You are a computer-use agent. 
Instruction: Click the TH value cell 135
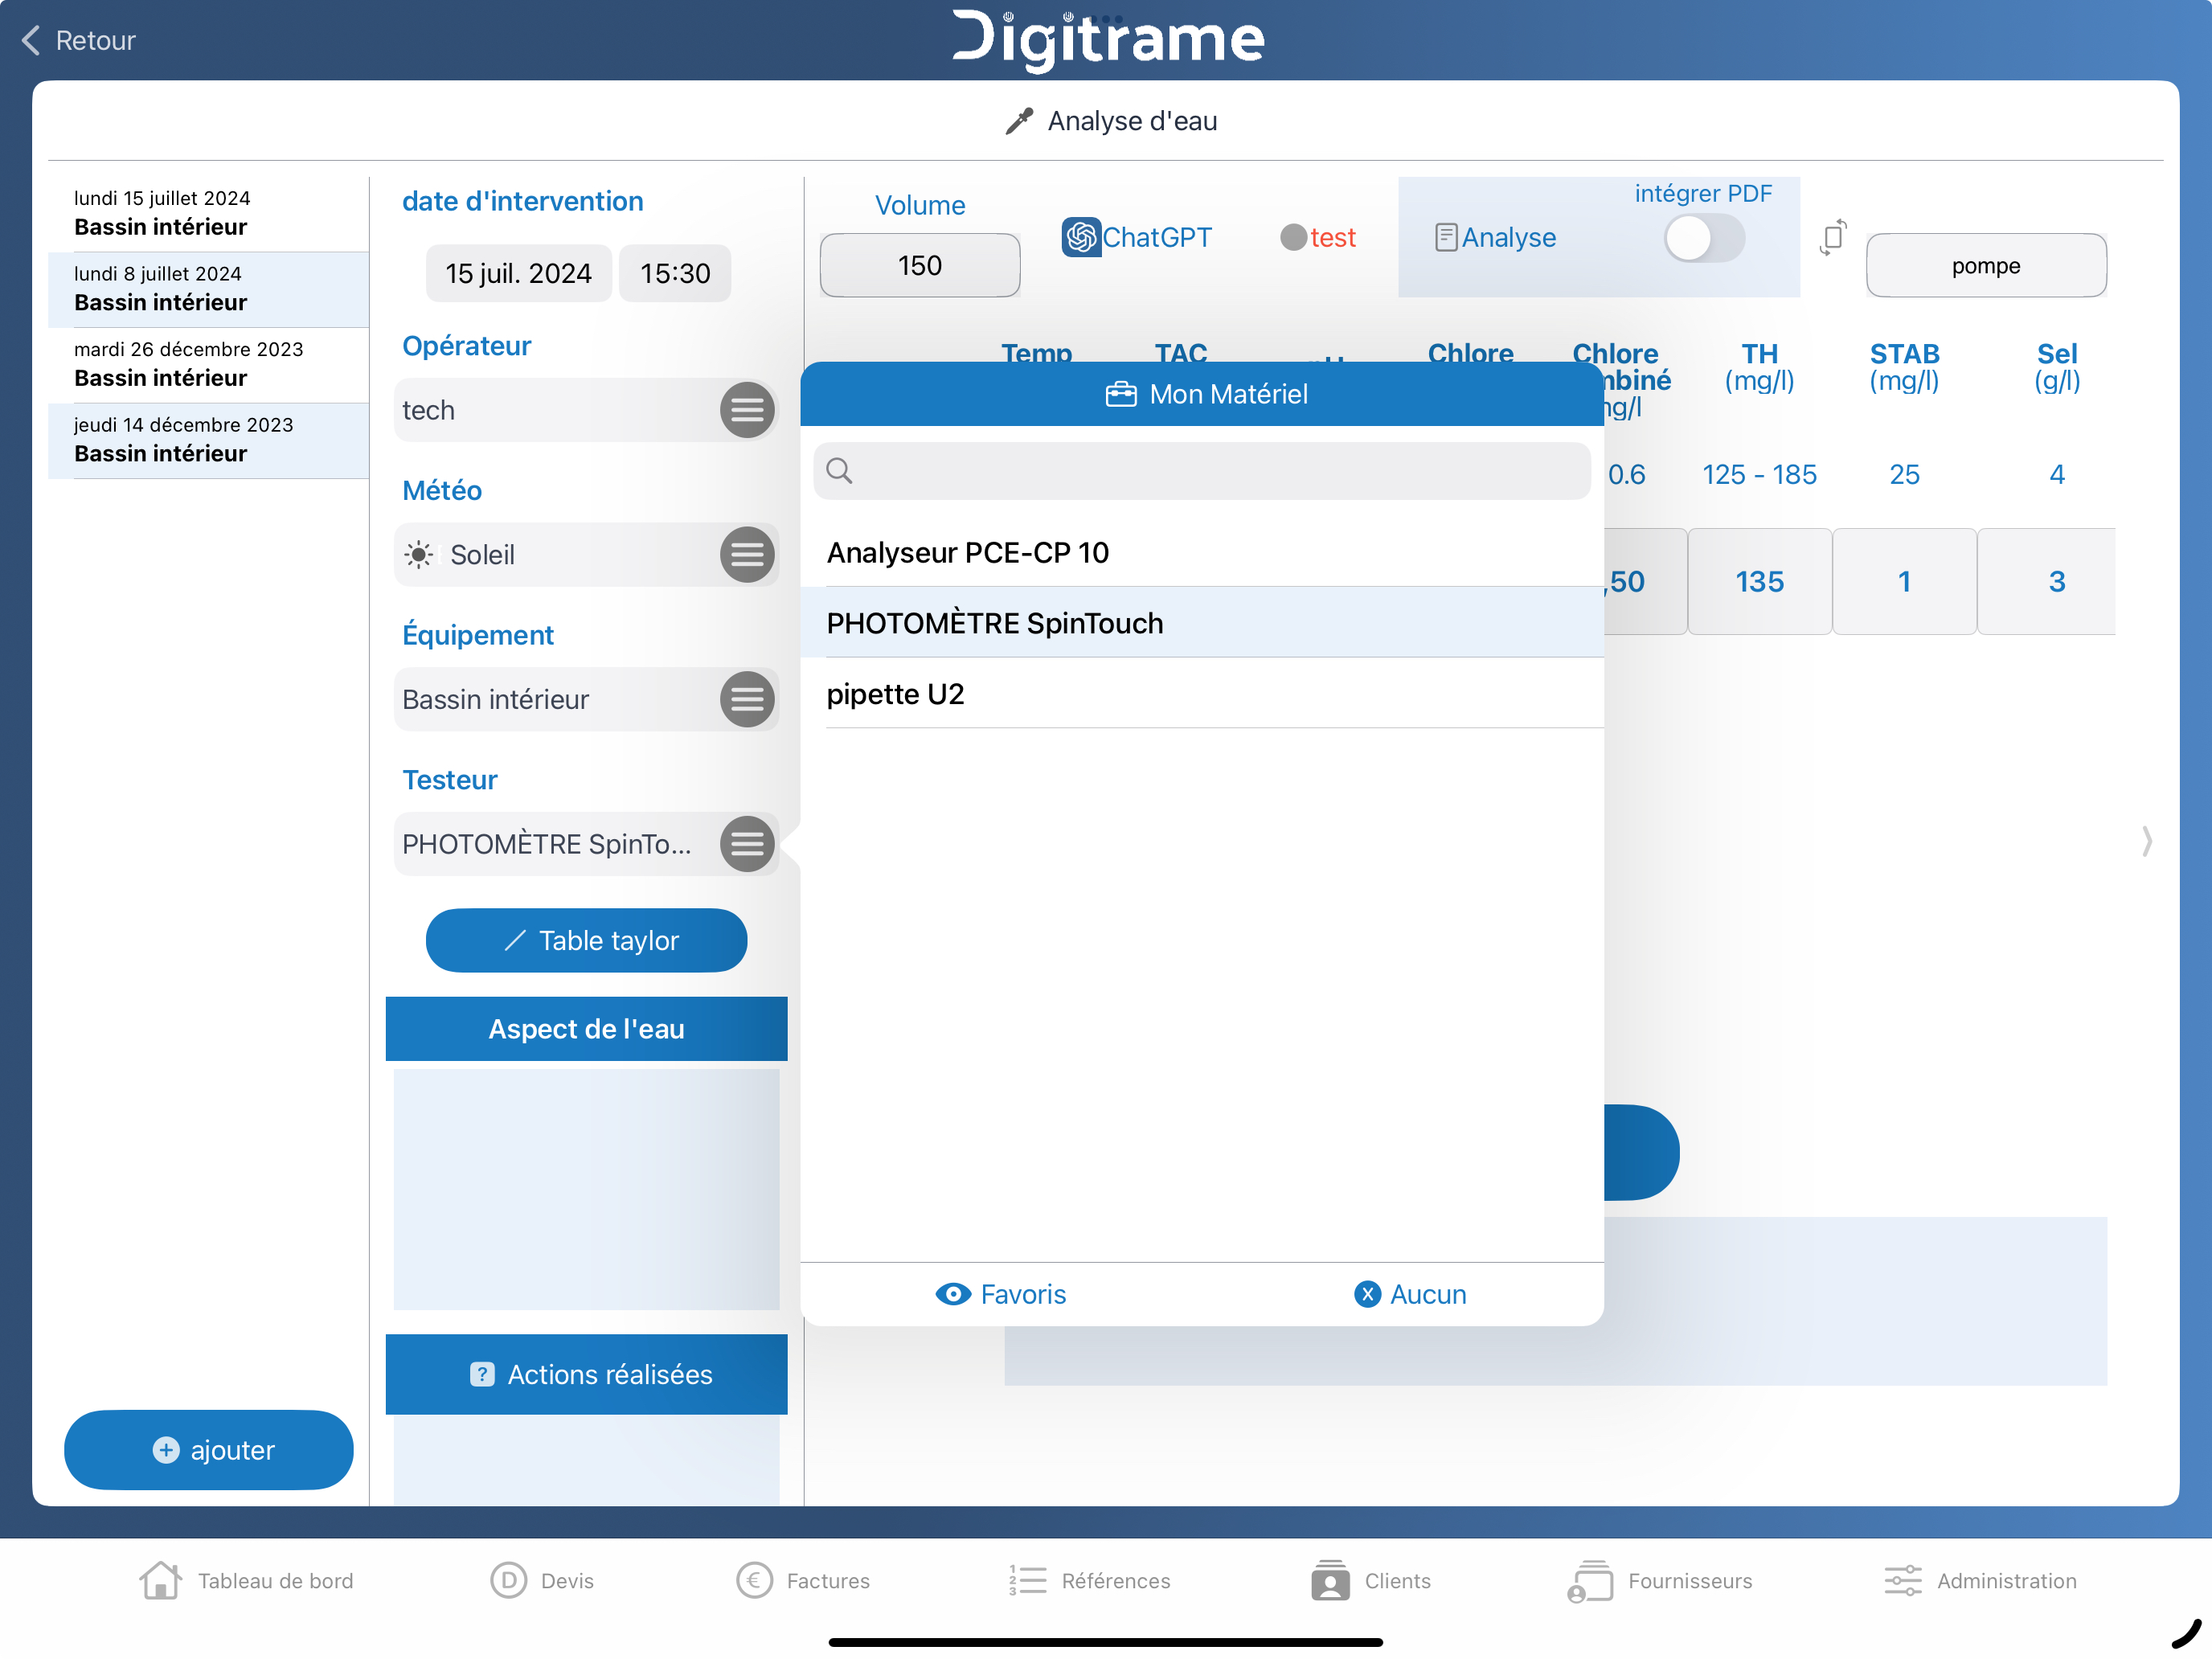click(1760, 581)
